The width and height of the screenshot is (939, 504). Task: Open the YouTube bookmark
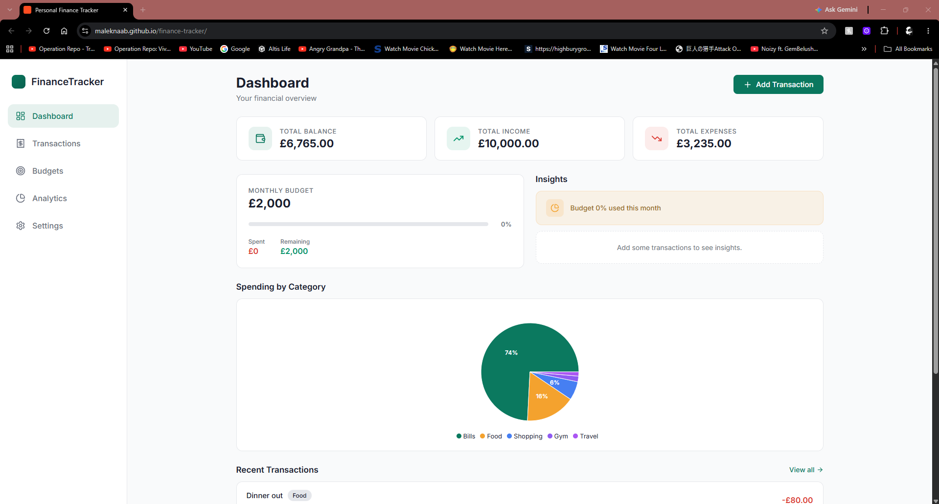196,49
